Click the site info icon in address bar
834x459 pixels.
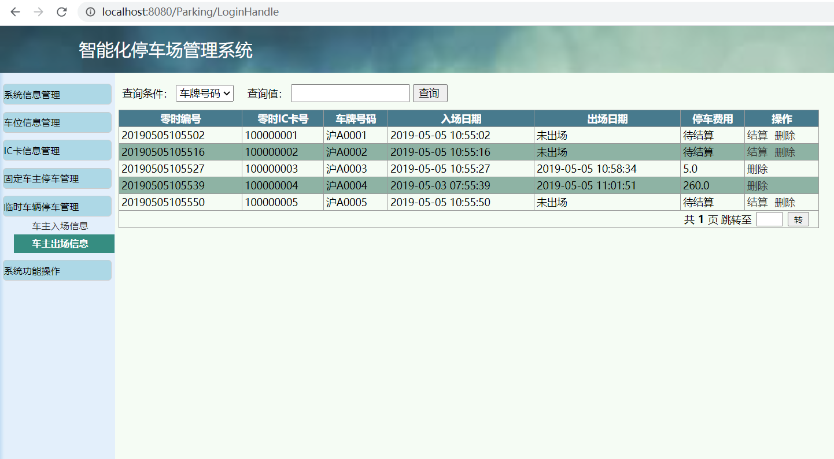(90, 12)
